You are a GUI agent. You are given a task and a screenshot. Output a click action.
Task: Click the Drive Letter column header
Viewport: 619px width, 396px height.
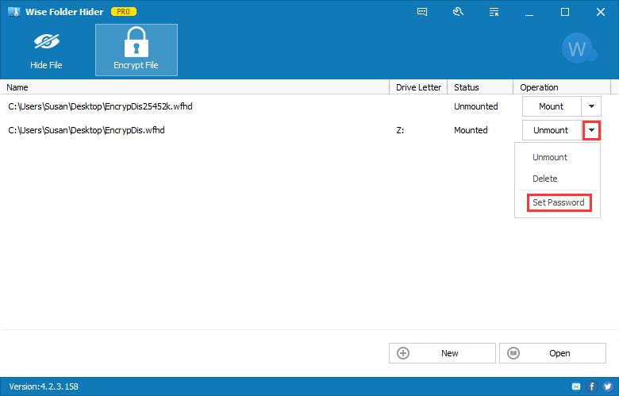coord(418,87)
